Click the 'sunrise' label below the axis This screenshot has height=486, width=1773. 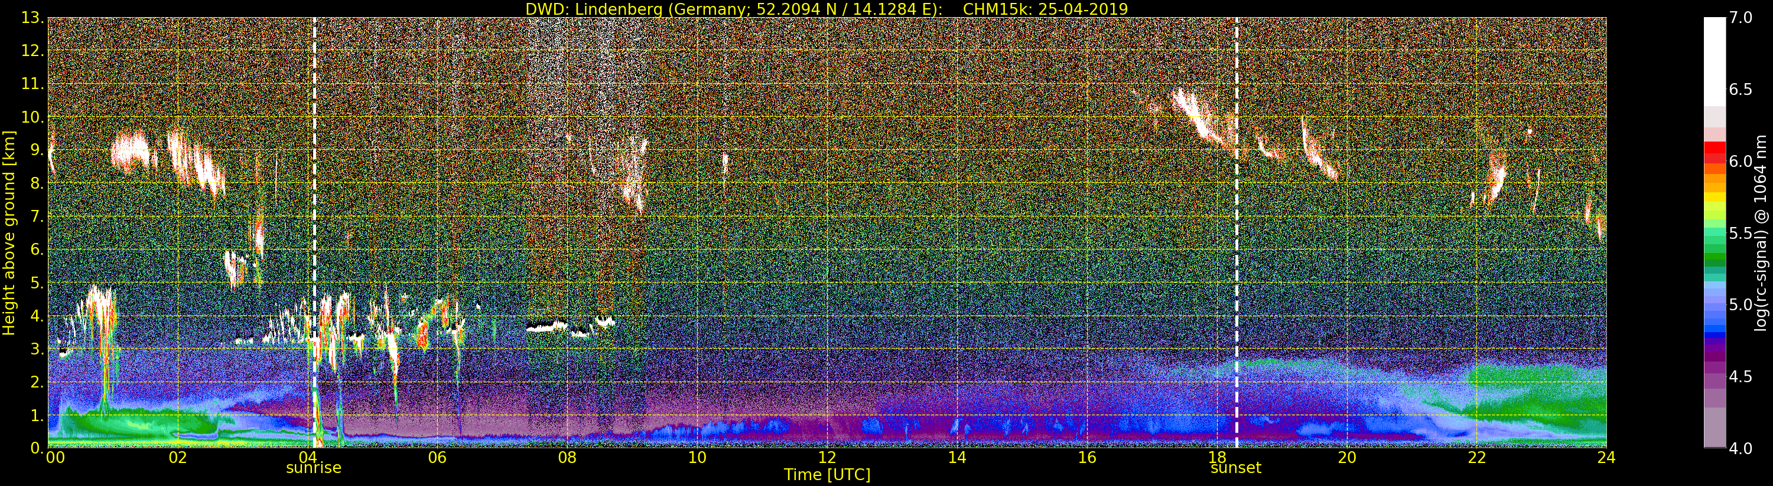pyautogui.click(x=314, y=468)
